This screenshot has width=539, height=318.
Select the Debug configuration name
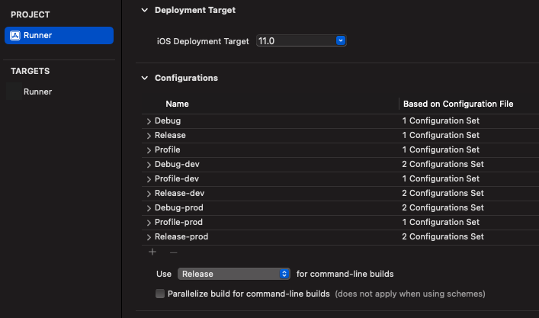point(168,120)
